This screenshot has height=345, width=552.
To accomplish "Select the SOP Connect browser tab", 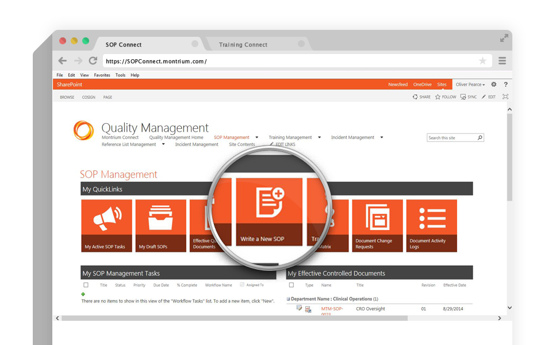I will click(149, 44).
